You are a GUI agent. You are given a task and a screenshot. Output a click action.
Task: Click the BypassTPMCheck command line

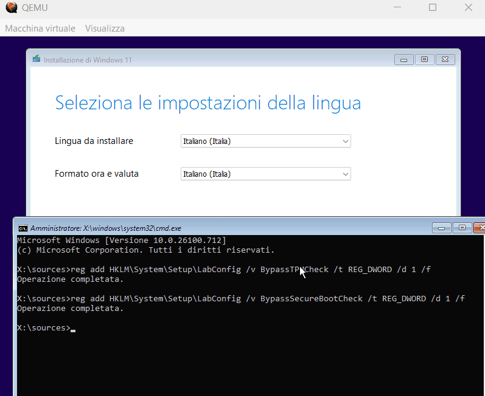click(223, 270)
